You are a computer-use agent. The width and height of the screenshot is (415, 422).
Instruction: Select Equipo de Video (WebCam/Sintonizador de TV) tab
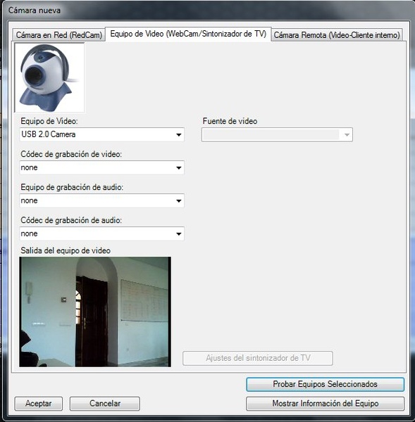(188, 34)
